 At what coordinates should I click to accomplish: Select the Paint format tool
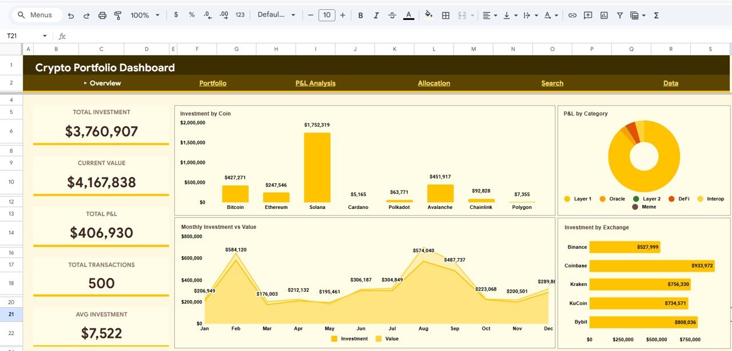coord(117,15)
